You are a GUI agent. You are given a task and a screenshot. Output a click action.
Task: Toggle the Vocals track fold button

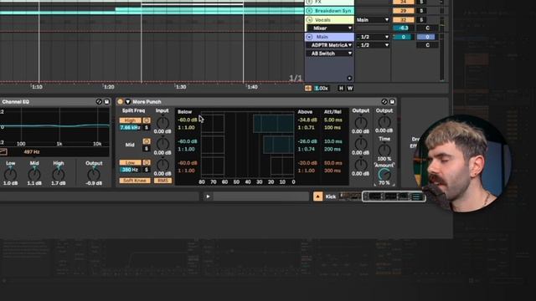pyautogui.click(x=309, y=20)
